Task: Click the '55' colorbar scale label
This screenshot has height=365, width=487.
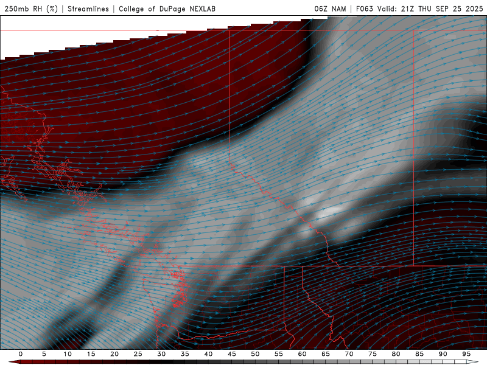Action: coord(279,354)
